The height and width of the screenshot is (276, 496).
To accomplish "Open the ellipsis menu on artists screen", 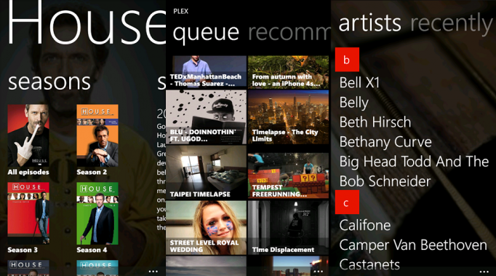I will coord(484,271).
